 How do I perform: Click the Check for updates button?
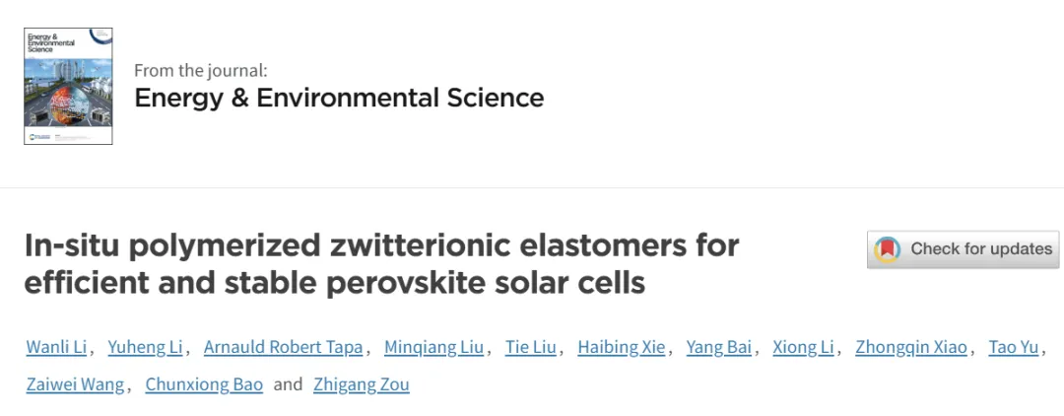[963, 249]
